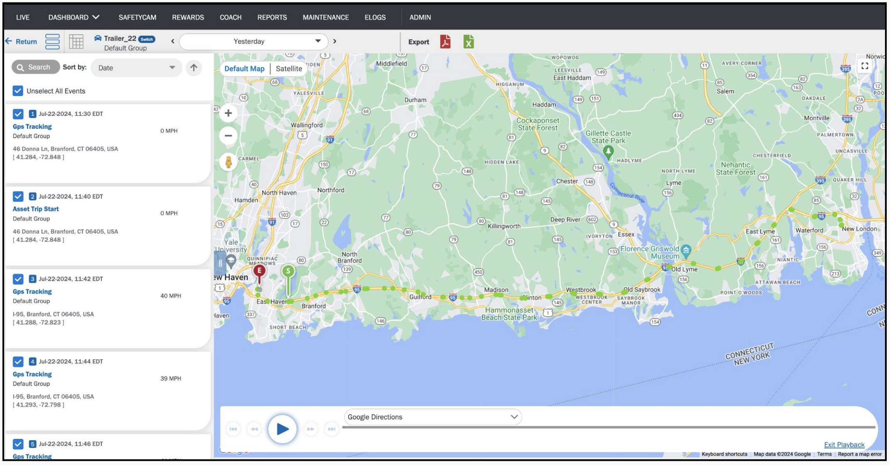Select the 40 MPH speed value
Image resolution: width=890 pixels, height=465 pixels.
[x=171, y=296]
